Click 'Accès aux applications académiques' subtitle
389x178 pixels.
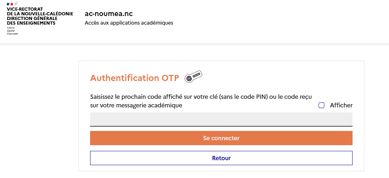pos(129,23)
